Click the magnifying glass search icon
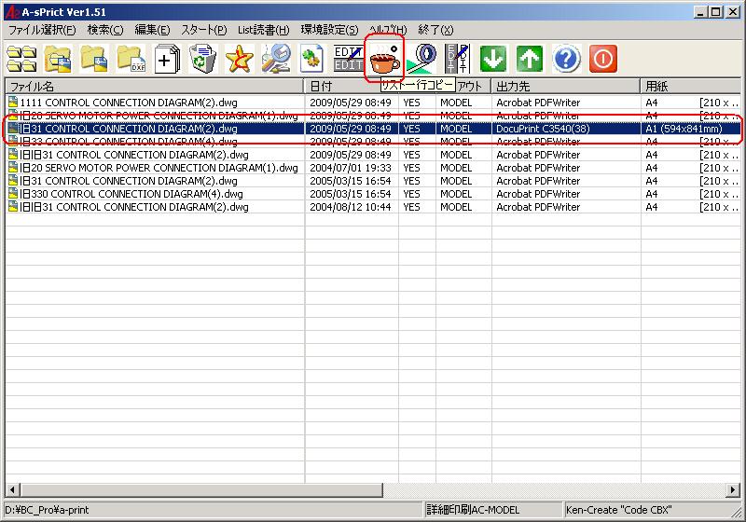The height and width of the screenshot is (522, 746). coord(275,59)
